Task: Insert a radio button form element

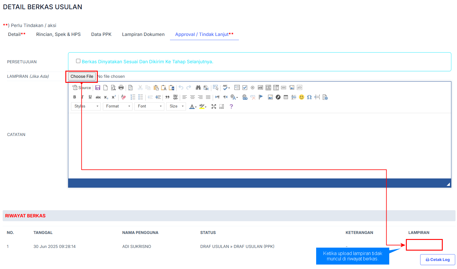Action: point(253,88)
